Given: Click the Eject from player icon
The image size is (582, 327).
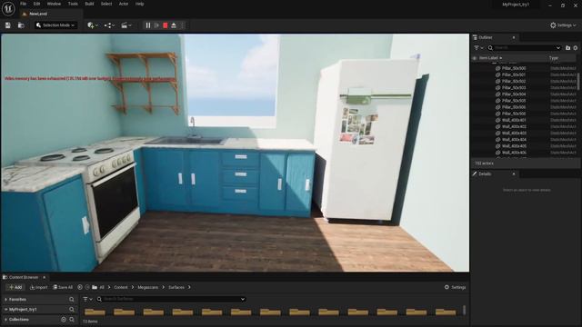Looking at the screenshot, I should [174, 25].
